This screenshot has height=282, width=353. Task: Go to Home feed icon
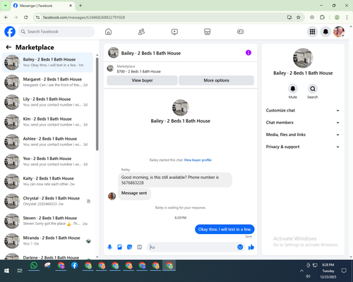click(108, 32)
